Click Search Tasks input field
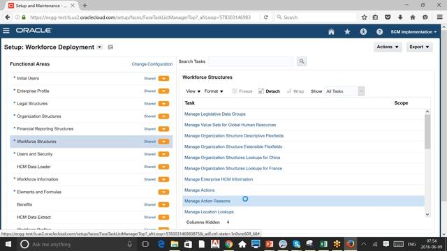 pos(251,61)
